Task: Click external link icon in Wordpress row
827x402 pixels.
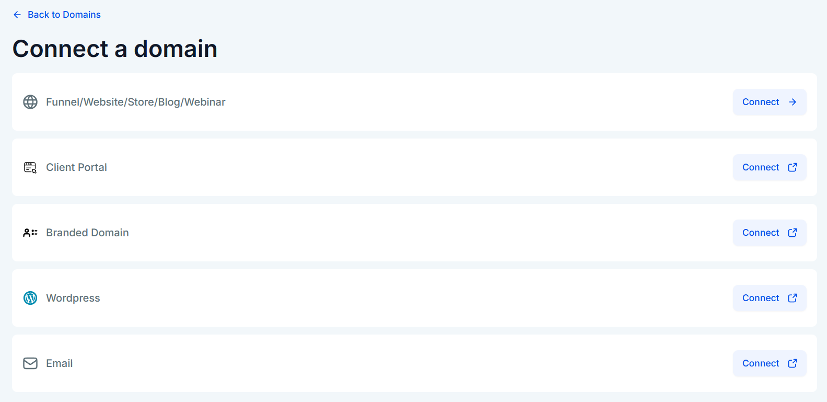Action: [793, 298]
